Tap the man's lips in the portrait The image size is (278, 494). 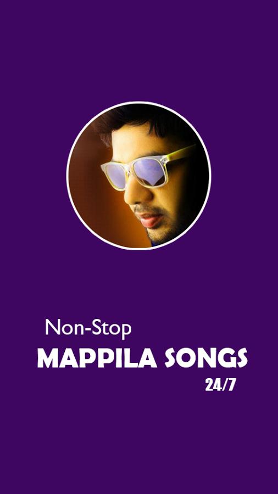(x=151, y=220)
